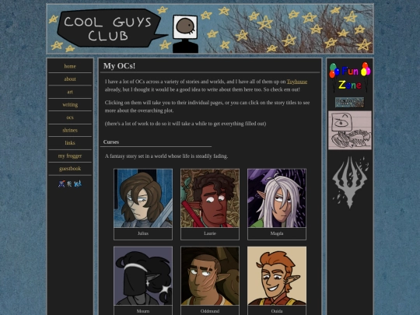Follow the Toyhouse hyperlink

click(297, 82)
